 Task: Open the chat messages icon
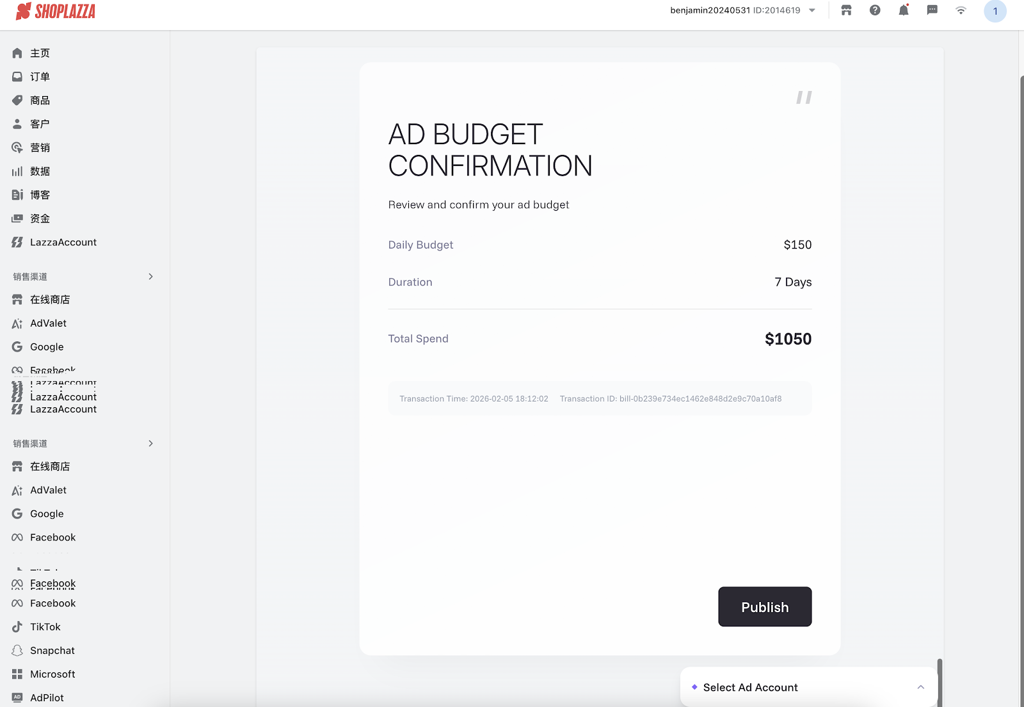click(932, 10)
